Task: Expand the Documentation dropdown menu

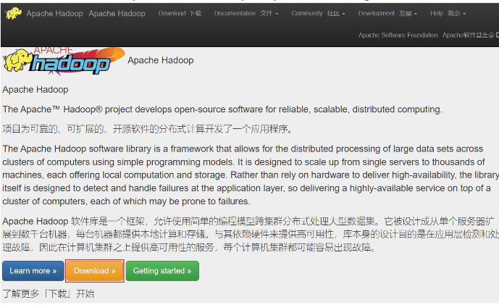Action: (x=246, y=13)
